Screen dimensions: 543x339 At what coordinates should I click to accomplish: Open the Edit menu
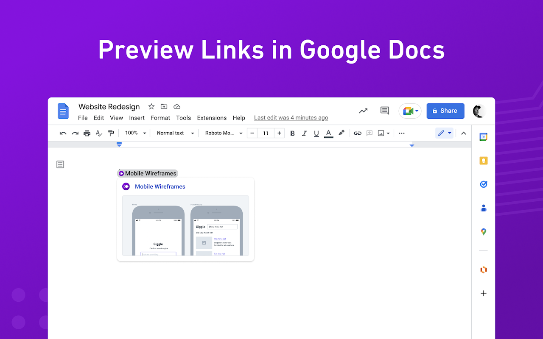[x=99, y=118]
